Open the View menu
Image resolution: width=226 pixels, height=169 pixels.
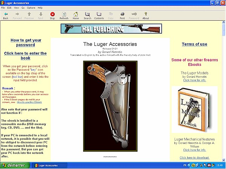coord(16,8)
